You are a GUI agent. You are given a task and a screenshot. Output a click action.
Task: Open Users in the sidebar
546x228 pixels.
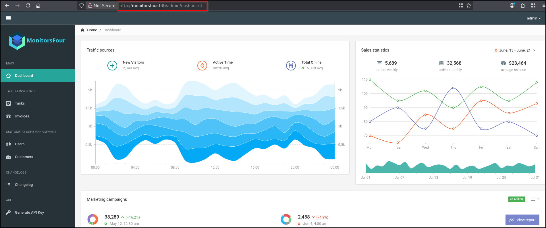(x=38, y=144)
